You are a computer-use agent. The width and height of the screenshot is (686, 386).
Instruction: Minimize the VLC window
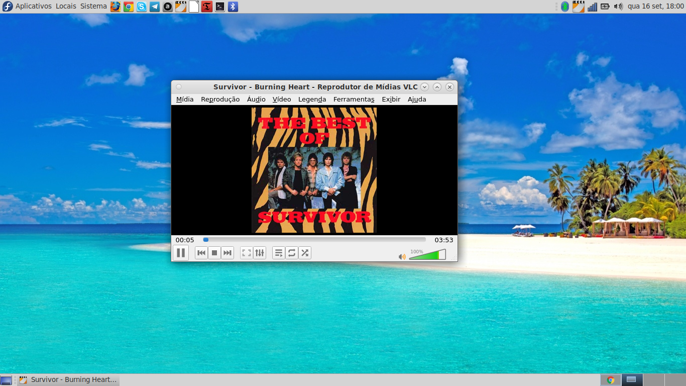click(x=424, y=87)
